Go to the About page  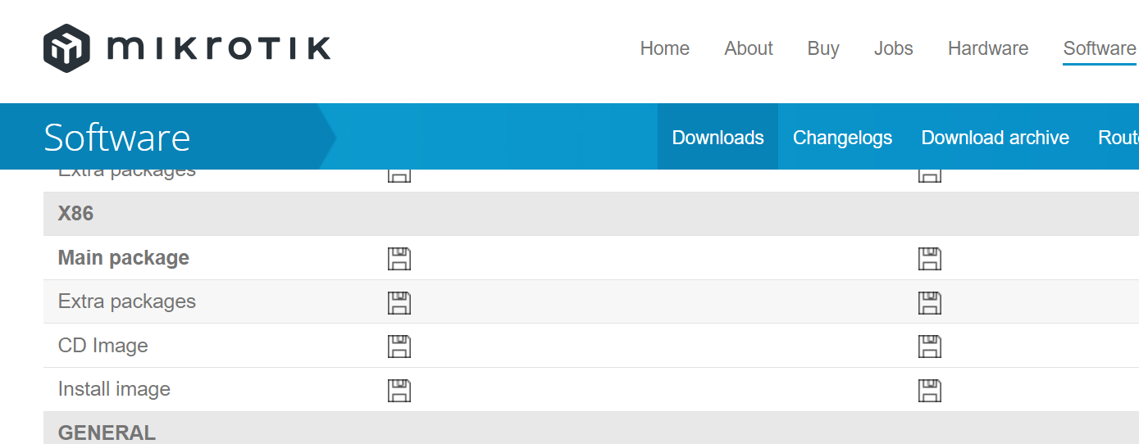(748, 48)
